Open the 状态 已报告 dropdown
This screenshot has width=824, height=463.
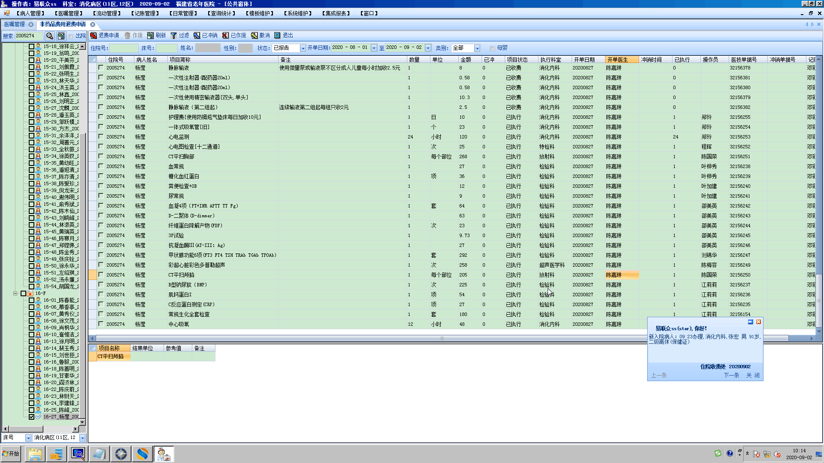303,48
